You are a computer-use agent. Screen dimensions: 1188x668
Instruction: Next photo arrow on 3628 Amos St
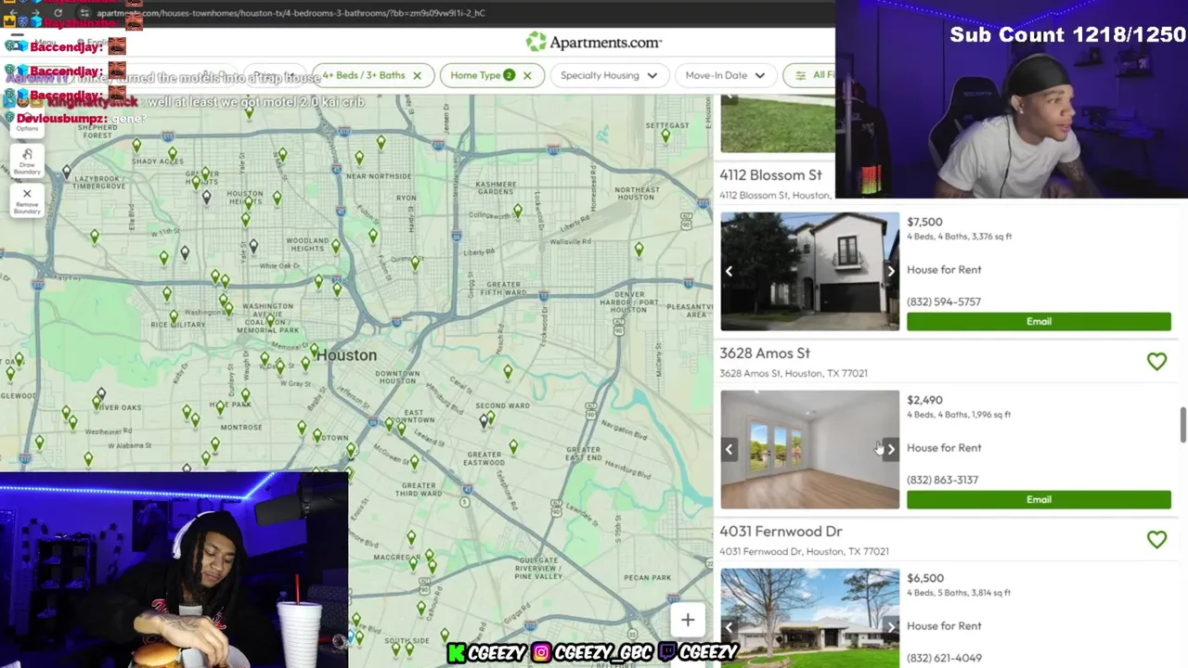(x=890, y=449)
